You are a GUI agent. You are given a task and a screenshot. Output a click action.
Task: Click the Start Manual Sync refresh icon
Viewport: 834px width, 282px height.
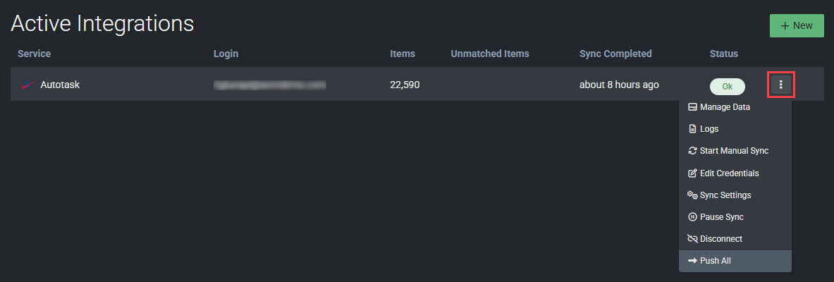point(692,151)
